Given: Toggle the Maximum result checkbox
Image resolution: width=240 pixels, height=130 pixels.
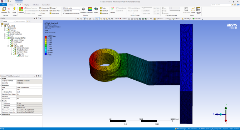Looking at the screenshot, I should coord(3,106).
